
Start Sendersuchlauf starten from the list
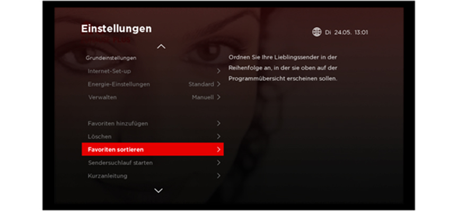pyautogui.click(x=153, y=163)
